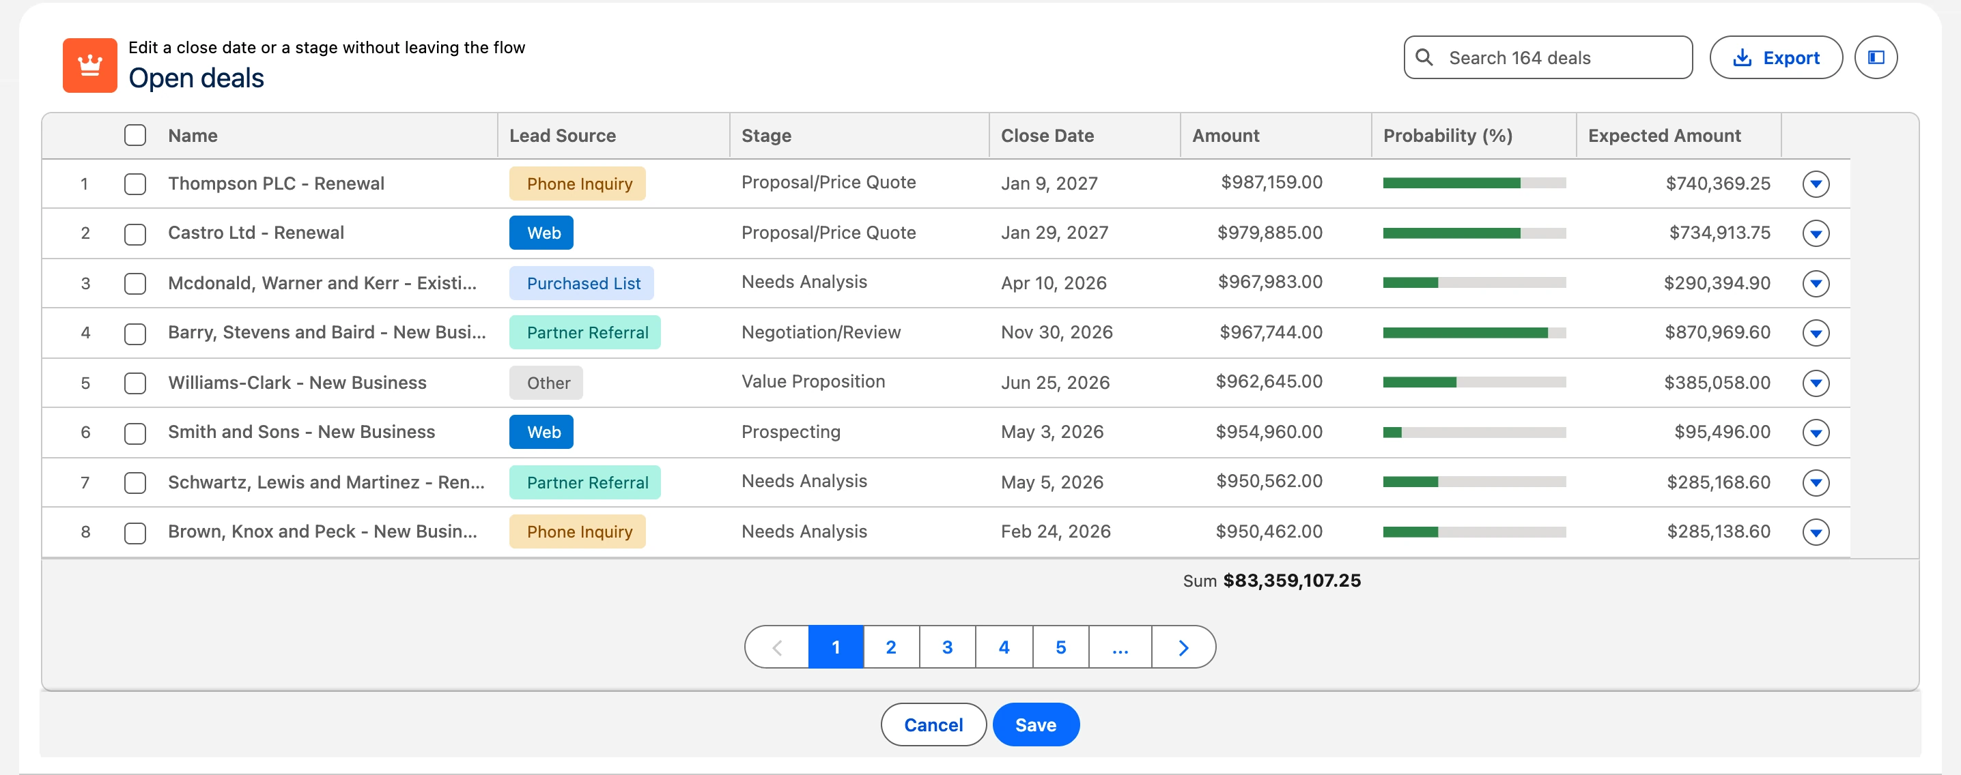This screenshot has width=1961, height=775.
Task: Check the Thompson PLC - Renewal row
Action: coord(135,184)
